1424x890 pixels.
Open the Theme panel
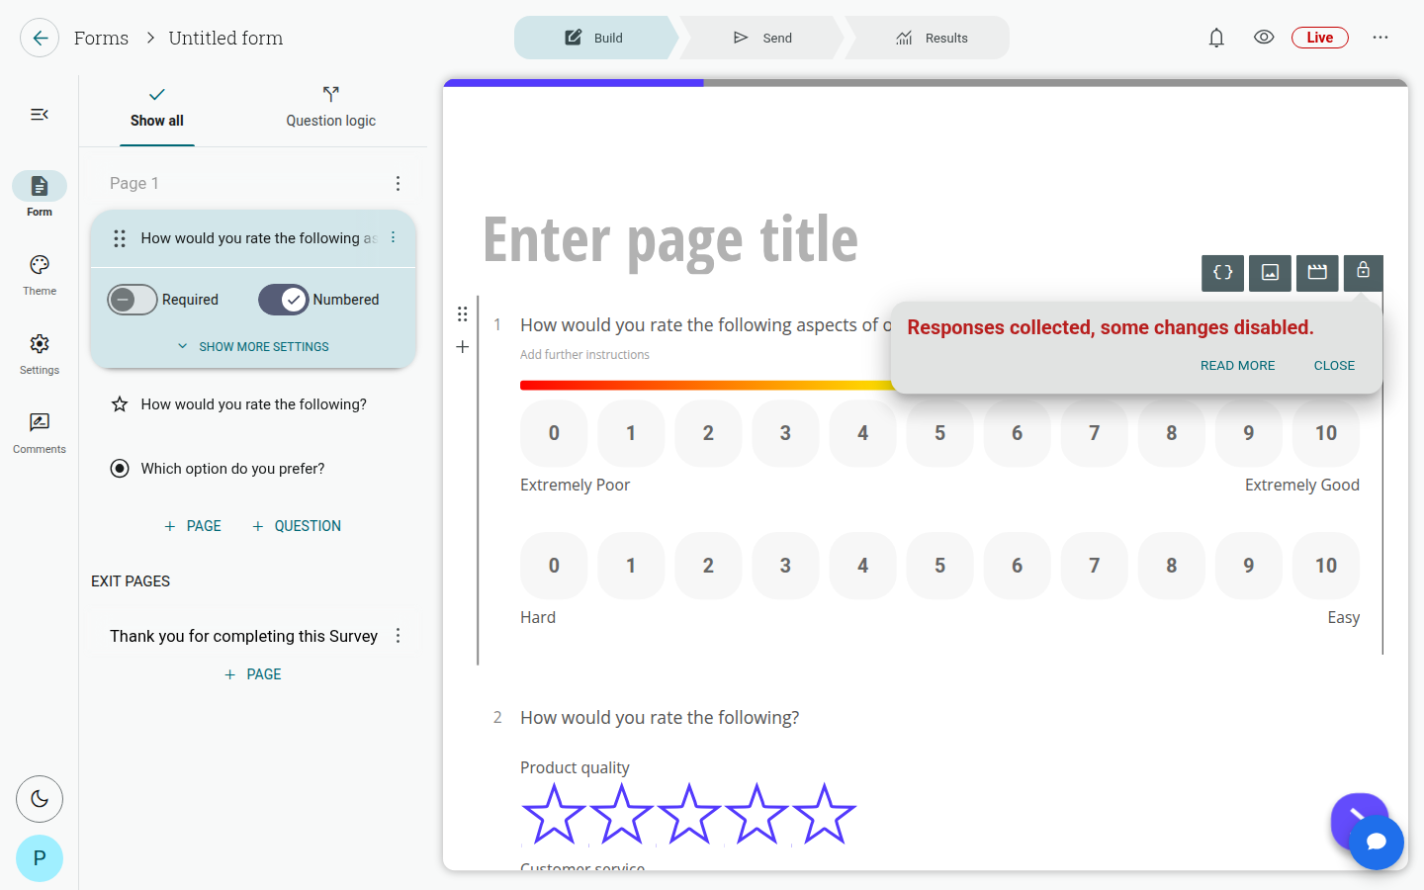click(40, 275)
